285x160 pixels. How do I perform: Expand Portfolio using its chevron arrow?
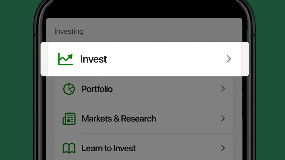pyautogui.click(x=223, y=89)
